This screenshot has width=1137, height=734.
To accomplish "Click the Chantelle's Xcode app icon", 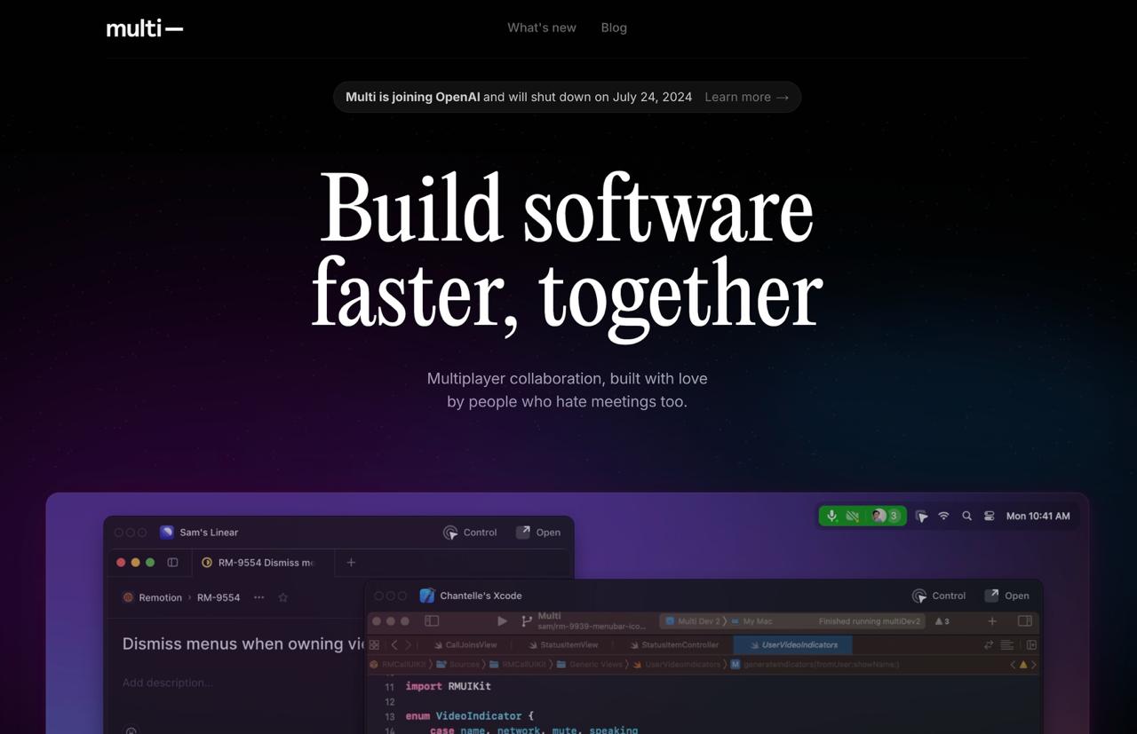I will [x=427, y=596].
